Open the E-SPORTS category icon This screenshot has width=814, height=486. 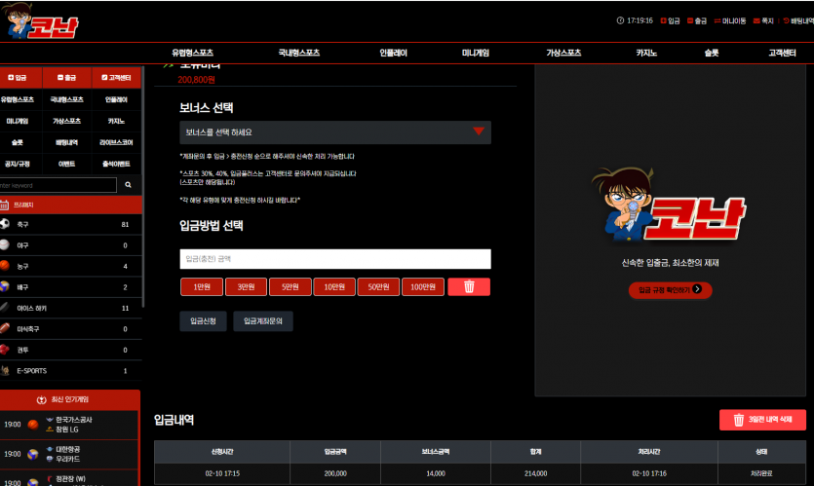[x=5, y=370]
